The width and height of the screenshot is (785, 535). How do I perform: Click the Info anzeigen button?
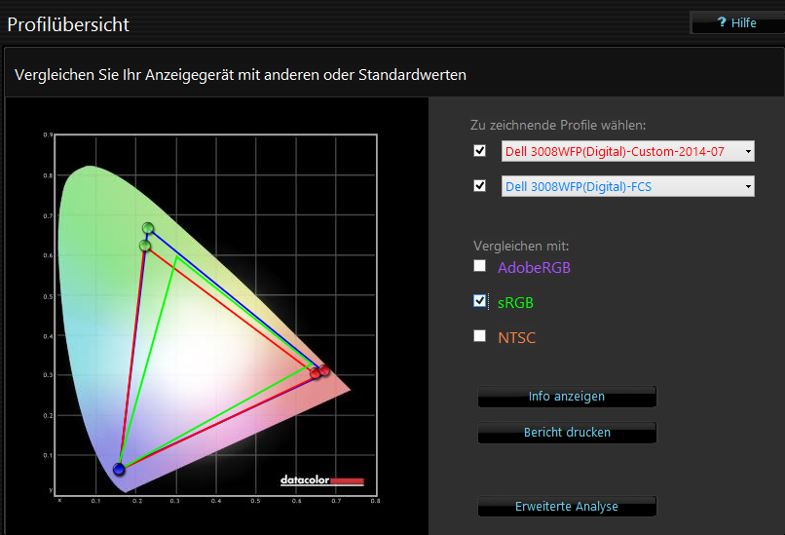(x=567, y=397)
